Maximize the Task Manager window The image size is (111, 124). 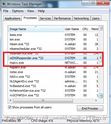click(93, 3)
